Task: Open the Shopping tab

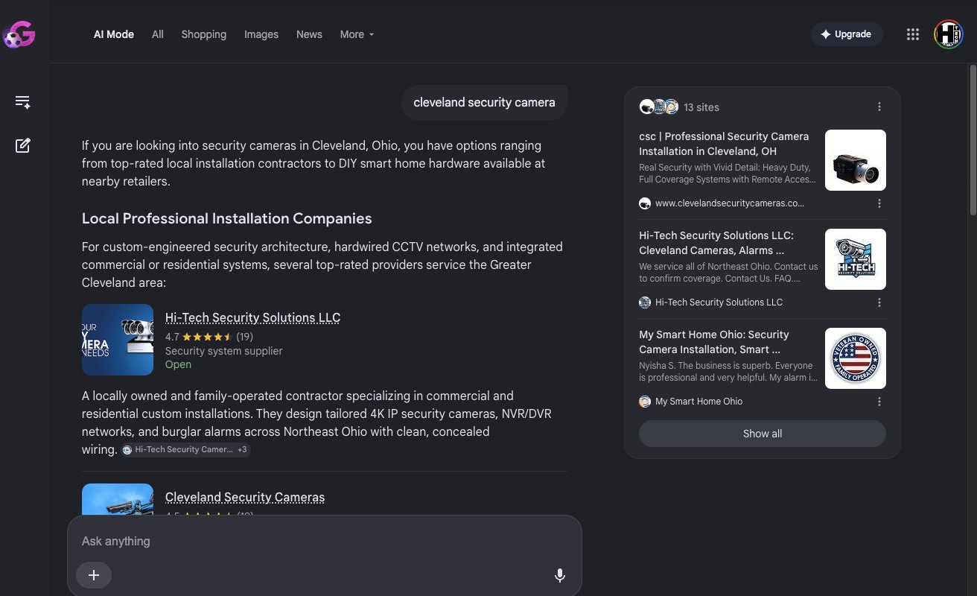Action: coord(204,34)
